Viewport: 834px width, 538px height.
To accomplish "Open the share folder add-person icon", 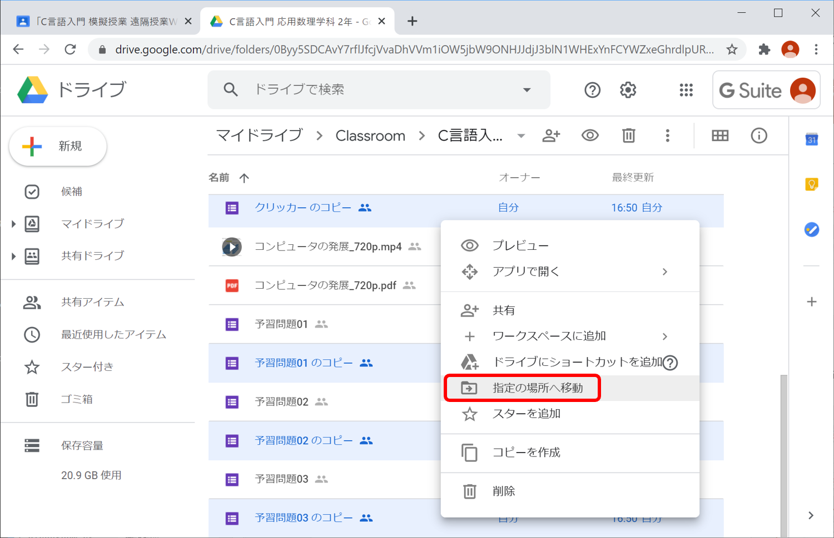I will [550, 135].
